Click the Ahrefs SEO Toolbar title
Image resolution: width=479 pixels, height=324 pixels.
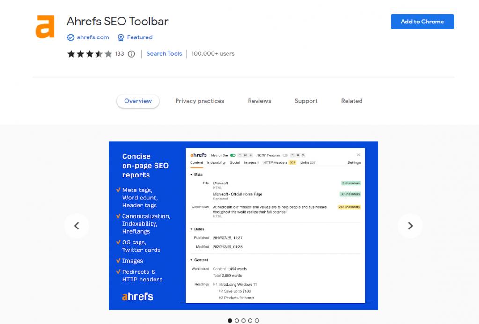[118, 22]
